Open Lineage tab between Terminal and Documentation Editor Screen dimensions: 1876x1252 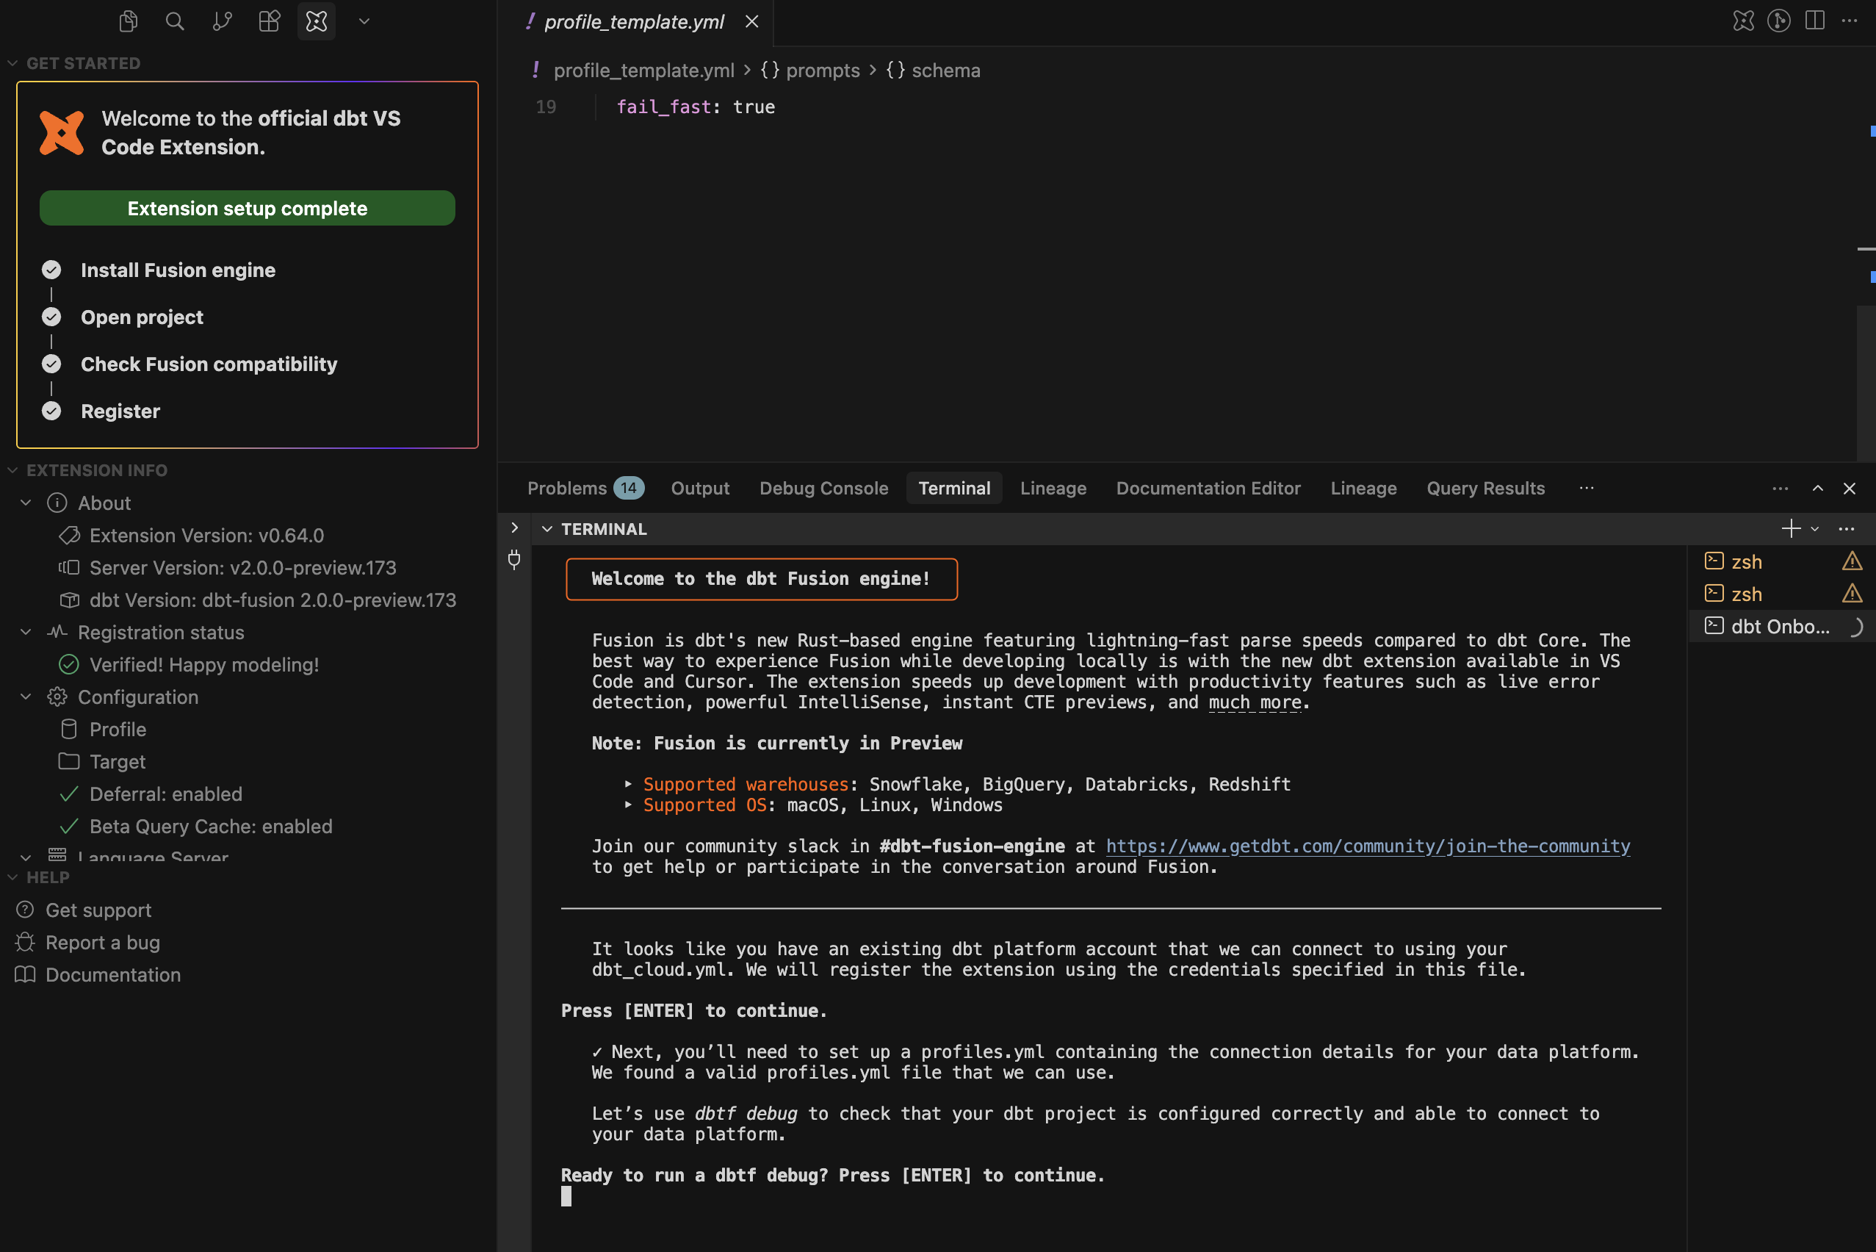coord(1053,488)
